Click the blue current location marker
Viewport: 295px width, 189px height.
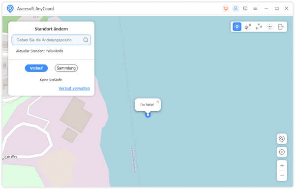tap(148, 115)
